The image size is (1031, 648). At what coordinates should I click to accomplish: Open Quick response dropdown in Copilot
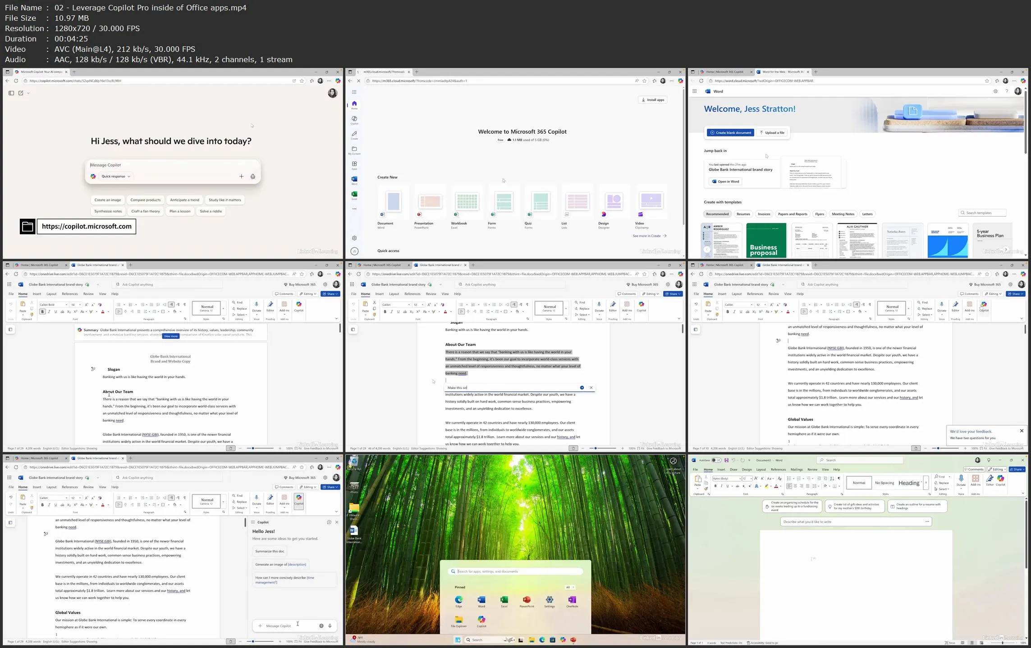[x=116, y=177]
